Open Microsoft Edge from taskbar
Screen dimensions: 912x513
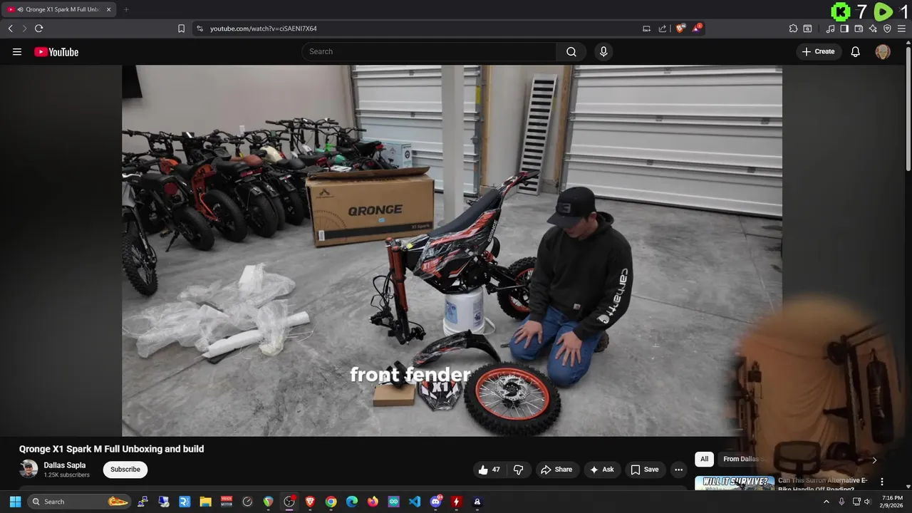[x=352, y=502]
